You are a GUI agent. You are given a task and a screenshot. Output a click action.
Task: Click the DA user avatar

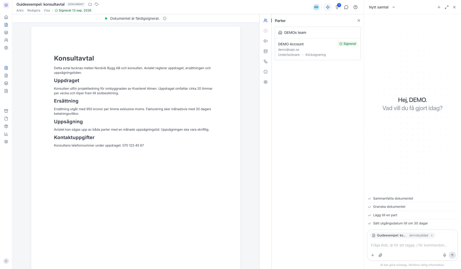tap(316, 7)
